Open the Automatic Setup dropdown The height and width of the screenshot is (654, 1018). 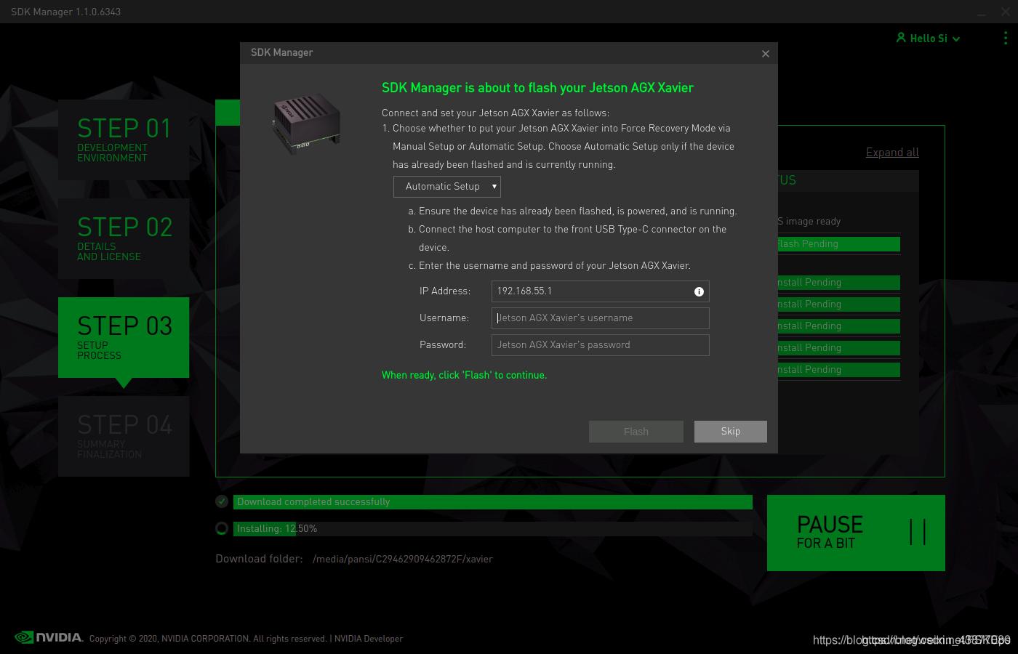(447, 187)
